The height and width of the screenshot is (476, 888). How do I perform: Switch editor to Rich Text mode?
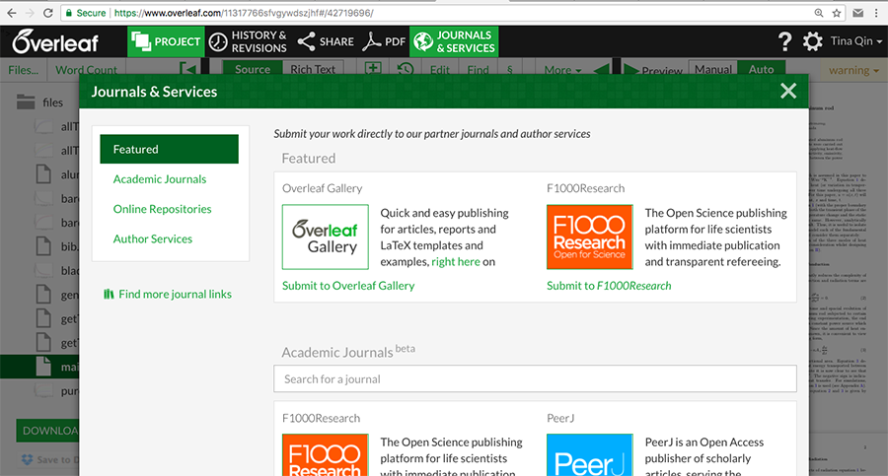tap(313, 69)
